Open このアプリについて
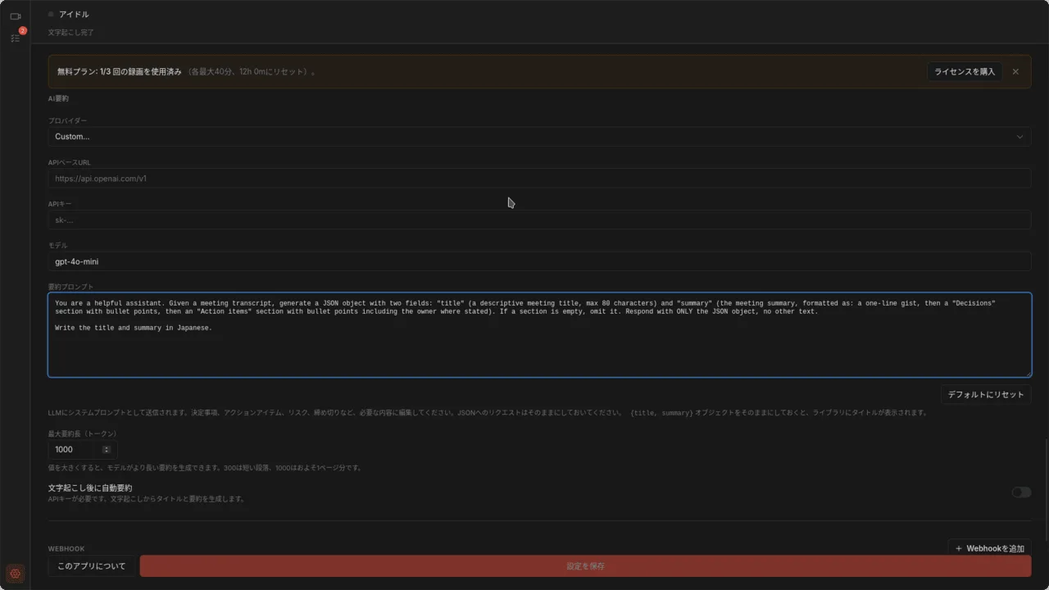 point(92,566)
